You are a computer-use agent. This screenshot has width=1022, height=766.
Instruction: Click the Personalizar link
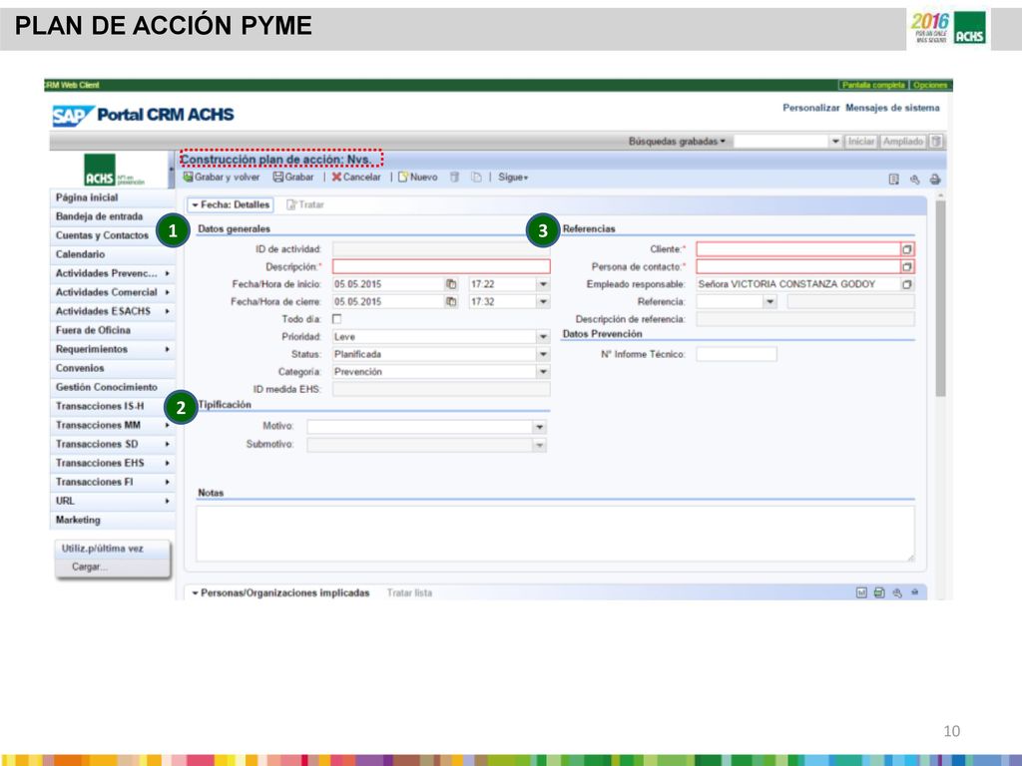point(810,108)
